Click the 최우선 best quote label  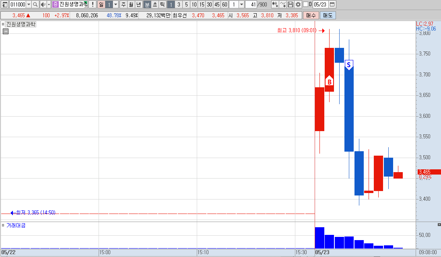pyautogui.click(x=180, y=15)
